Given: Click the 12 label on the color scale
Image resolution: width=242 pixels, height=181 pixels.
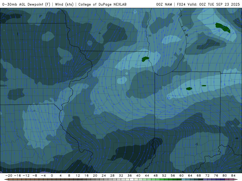Looking at the screenshot, I should [x=78, y=176].
